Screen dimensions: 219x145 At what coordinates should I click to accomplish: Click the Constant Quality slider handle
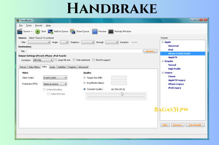coord(122,94)
